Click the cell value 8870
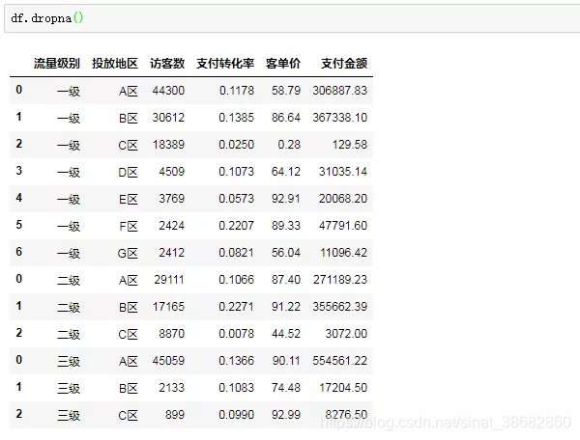The image size is (580, 440). [x=172, y=334]
